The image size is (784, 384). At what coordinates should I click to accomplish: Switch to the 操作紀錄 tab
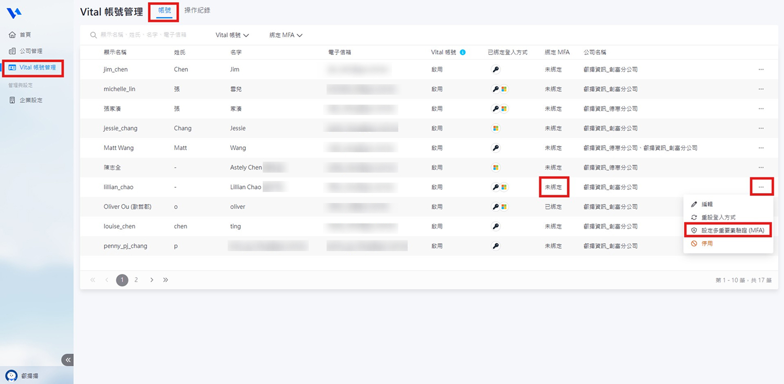click(197, 10)
